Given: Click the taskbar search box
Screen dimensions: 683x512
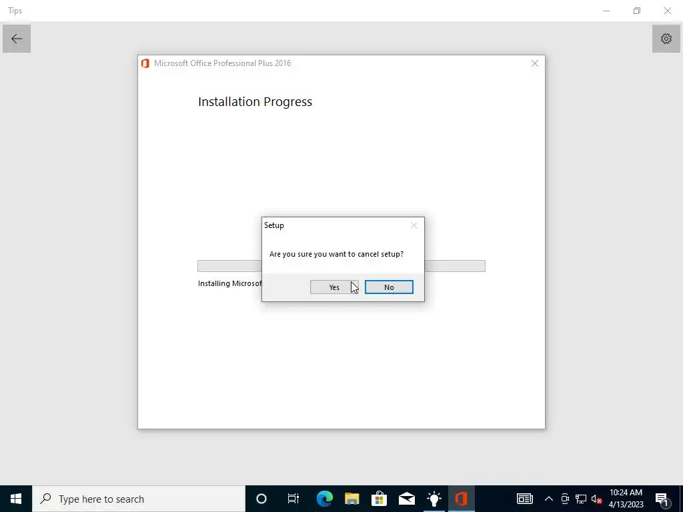Looking at the screenshot, I should tap(139, 499).
